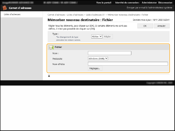Image resolution: width=175 pixels, height=131 pixels.
Task: Click the back-to-top arrow icon
Action: [x=49, y=76]
